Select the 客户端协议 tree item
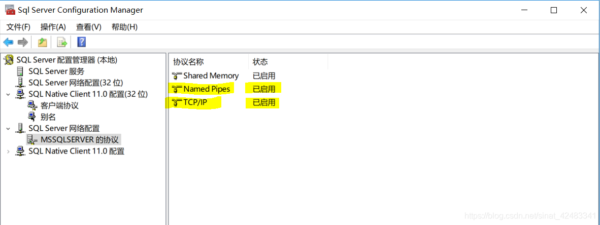The width and height of the screenshot is (600, 225). (x=59, y=106)
